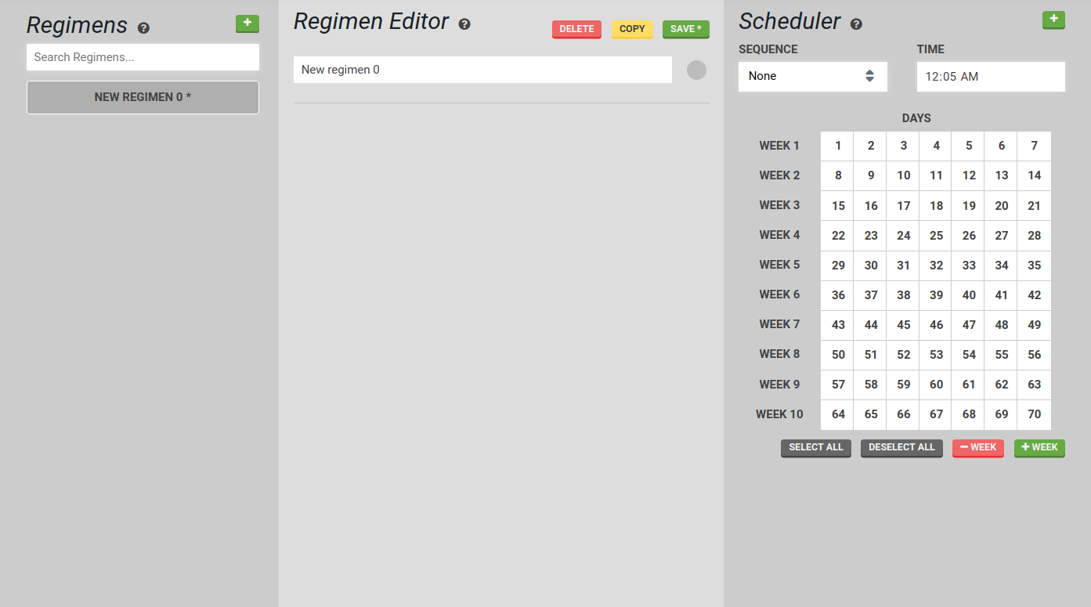Save the regimen with the Save button
The height and width of the screenshot is (607, 1091).
click(685, 29)
